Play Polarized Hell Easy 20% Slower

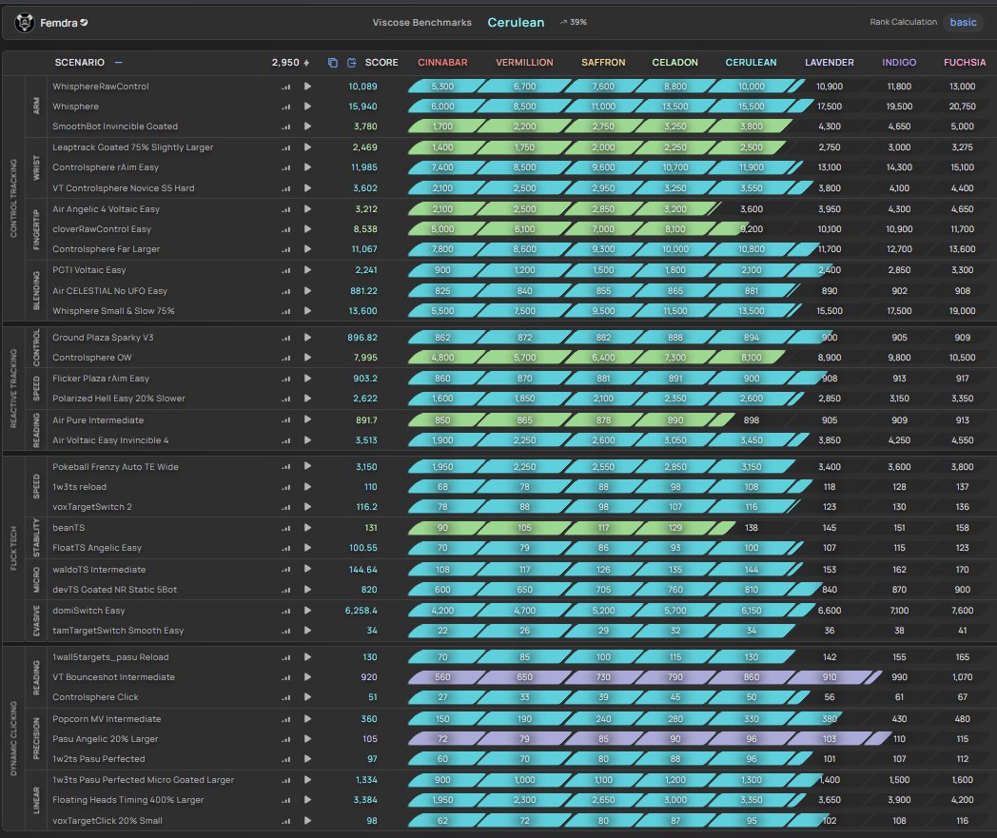click(x=307, y=399)
